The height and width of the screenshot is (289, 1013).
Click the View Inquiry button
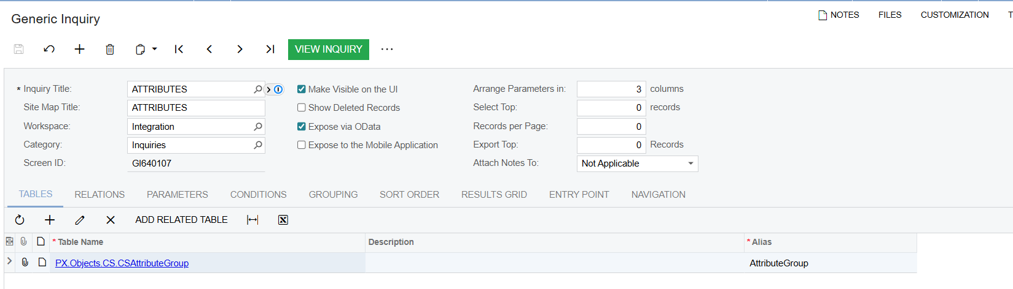[328, 49]
